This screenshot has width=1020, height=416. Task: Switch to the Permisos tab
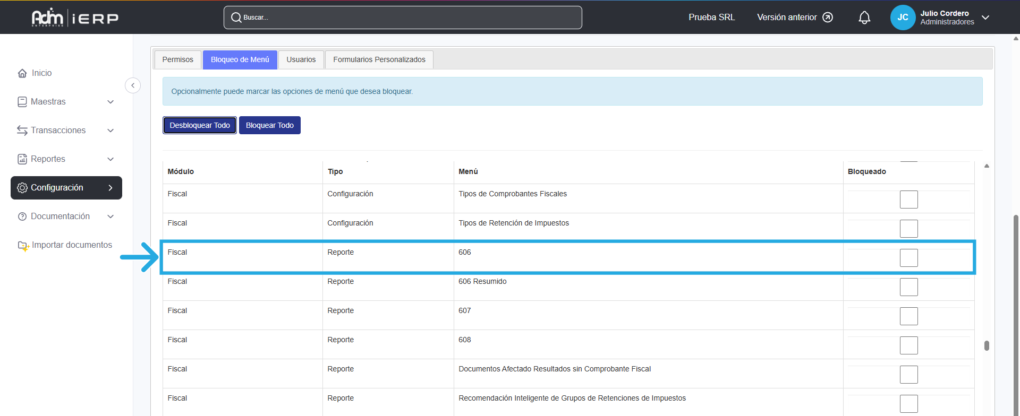177,59
